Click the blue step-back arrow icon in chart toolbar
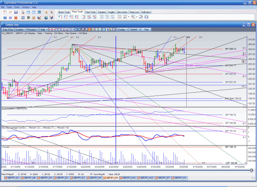The height and width of the screenshot is (187, 257). [76, 30]
